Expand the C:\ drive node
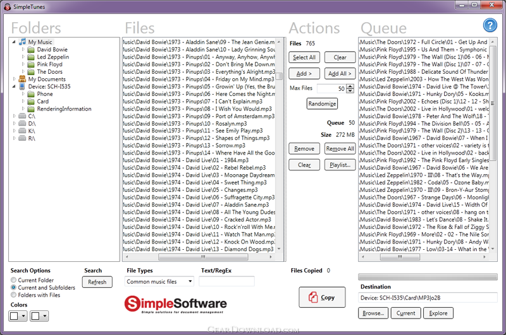Screen dimensions: 506x335 (14, 116)
